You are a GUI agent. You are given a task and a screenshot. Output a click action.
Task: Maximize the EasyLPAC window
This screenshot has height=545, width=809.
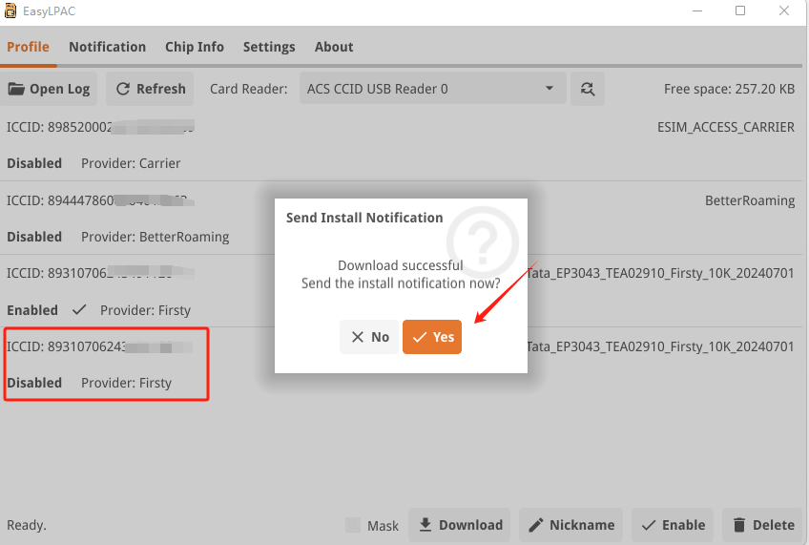point(740,10)
